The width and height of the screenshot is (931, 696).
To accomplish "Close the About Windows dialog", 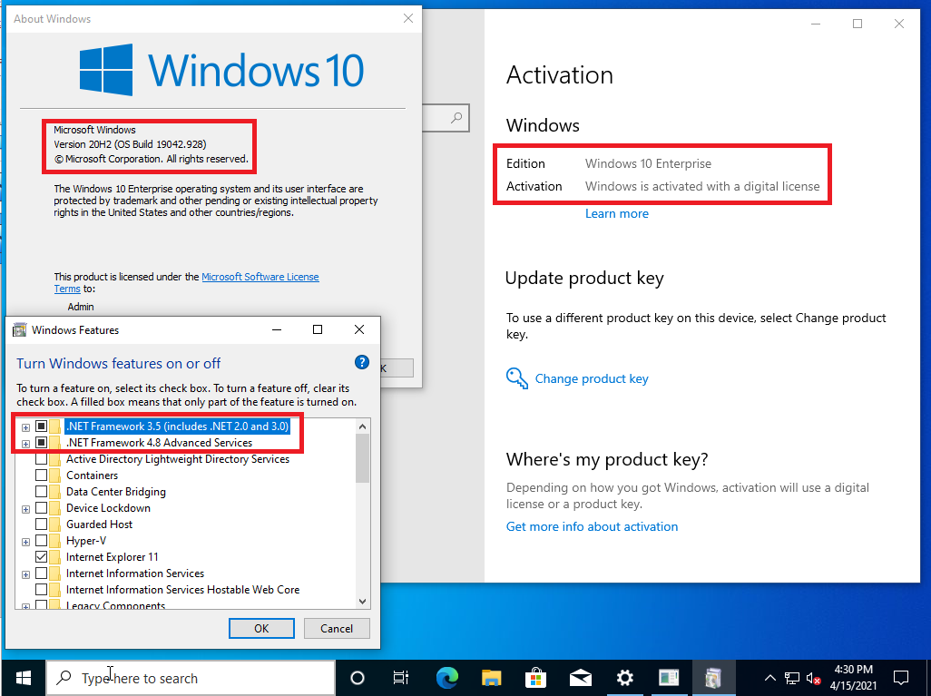I will [408, 18].
